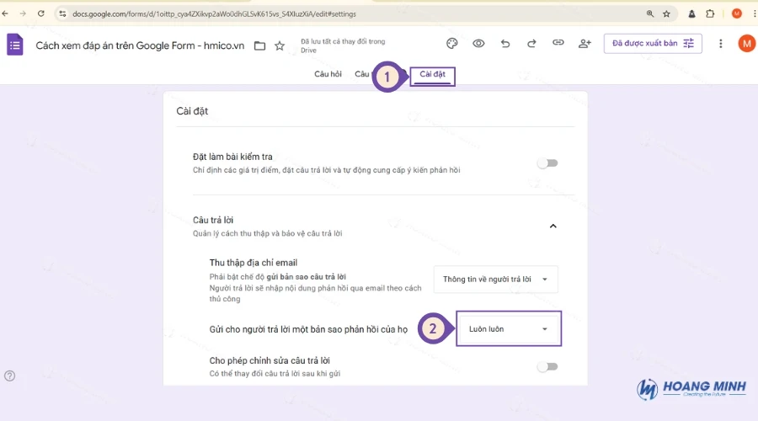Click 'Chỉ định các giá trị điểm' description text
Image resolution: width=758 pixels, height=421 pixels.
(326, 170)
